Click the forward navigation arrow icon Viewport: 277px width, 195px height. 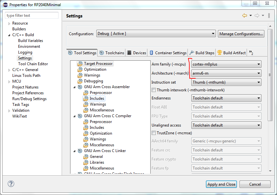(257, 15)
